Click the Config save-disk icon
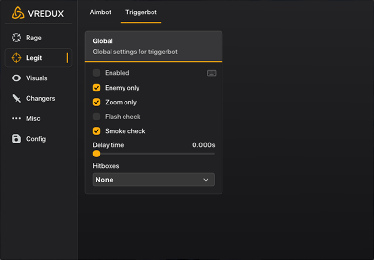Image resolution: width=374 pixels, height=260 pixels. coord(17,139)
